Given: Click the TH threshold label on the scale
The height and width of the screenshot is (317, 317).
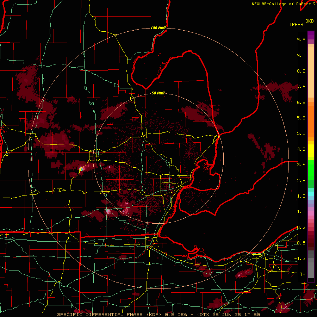Looking at the screenshot, I should pyautogui.click(x=303, y=274).
